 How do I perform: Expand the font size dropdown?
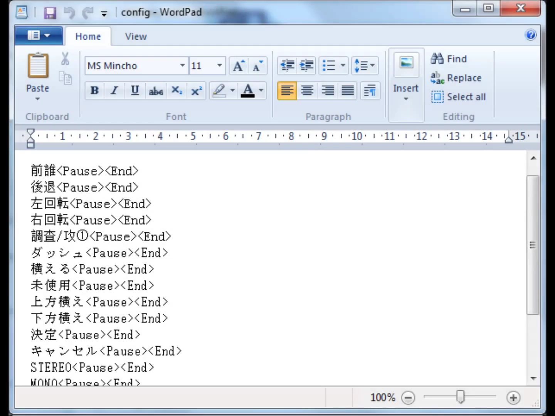click(219, 65)
